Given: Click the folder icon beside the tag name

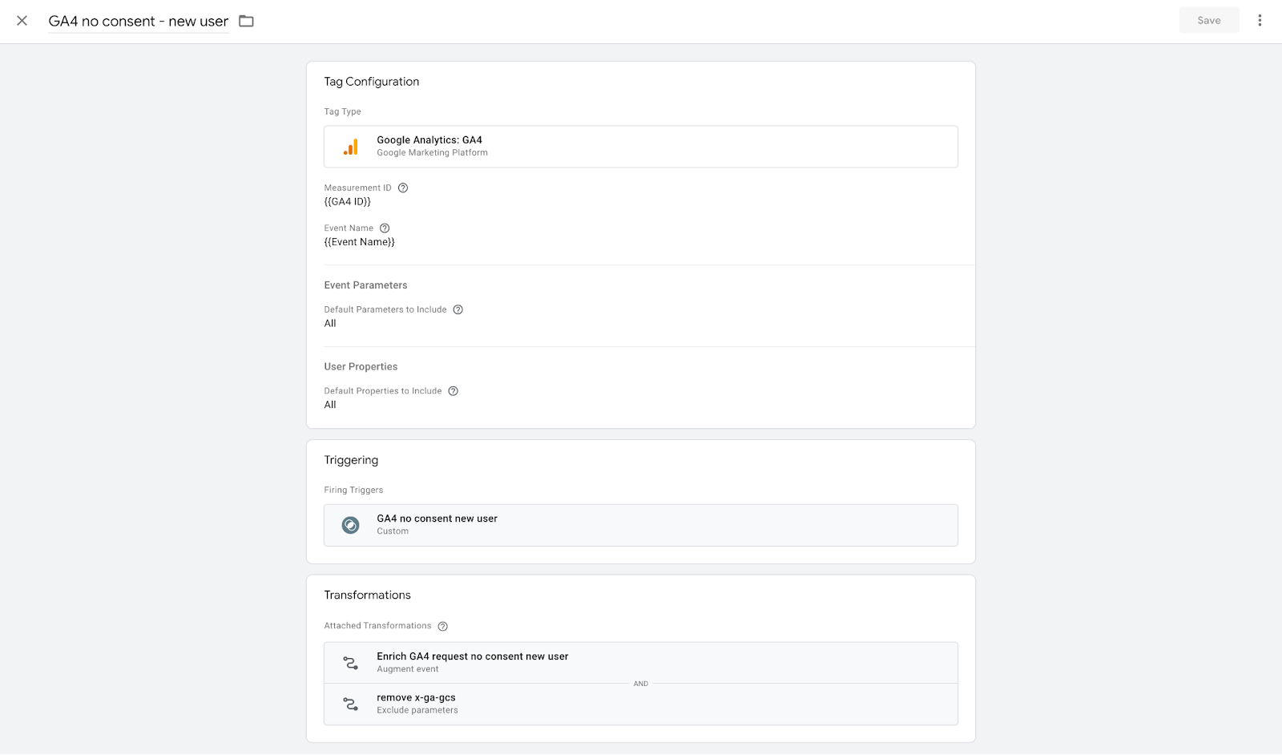Looking at the screenshot, I should point(246,21).
